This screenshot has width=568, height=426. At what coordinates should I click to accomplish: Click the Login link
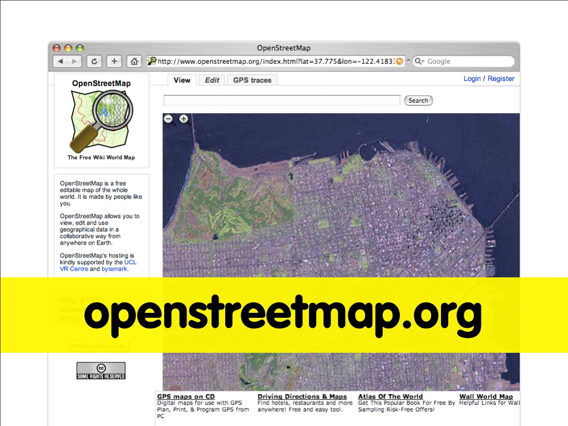coord(472,79)
